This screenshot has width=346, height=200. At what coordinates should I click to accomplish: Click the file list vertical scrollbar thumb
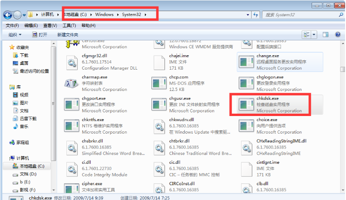point(342,69)
